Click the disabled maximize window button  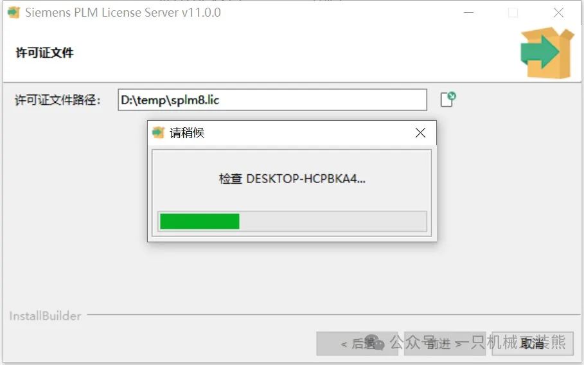513,13
